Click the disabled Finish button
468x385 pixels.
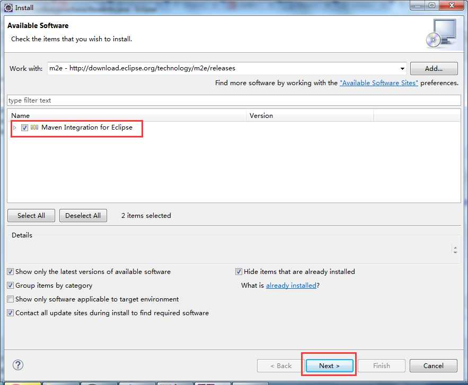tap(382, 365)
